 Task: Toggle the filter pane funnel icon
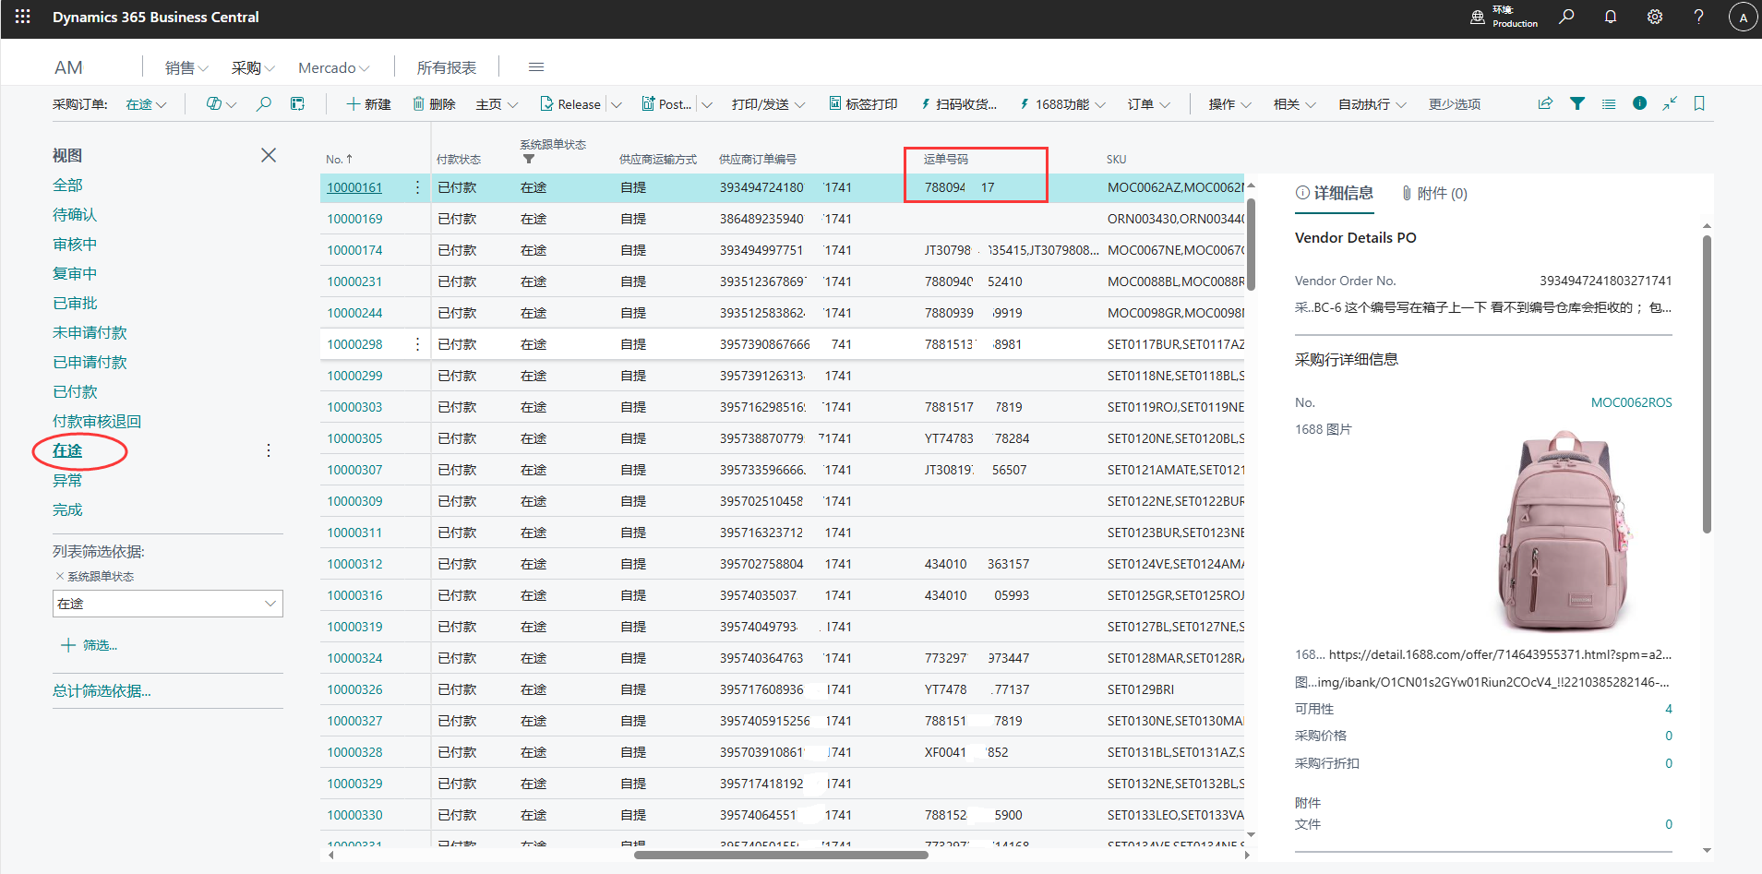pos(1577,103)
